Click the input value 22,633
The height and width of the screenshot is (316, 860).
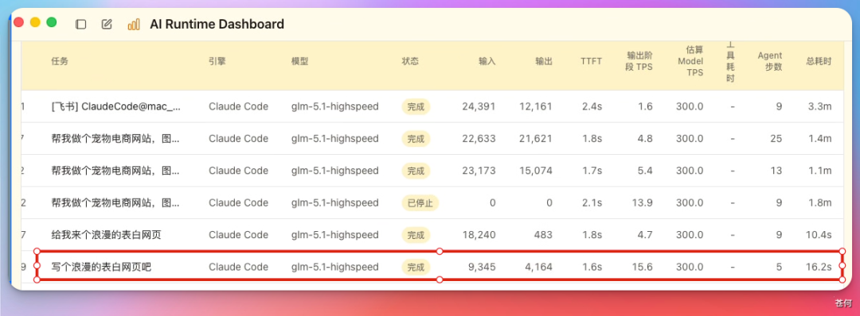[479, 139]
